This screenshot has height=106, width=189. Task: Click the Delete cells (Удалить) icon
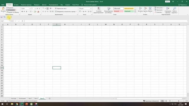pos(146,9)
